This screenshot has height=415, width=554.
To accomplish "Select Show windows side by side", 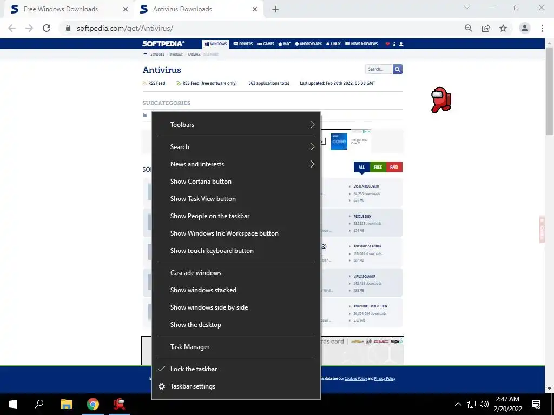I will (x=236, y=307).
